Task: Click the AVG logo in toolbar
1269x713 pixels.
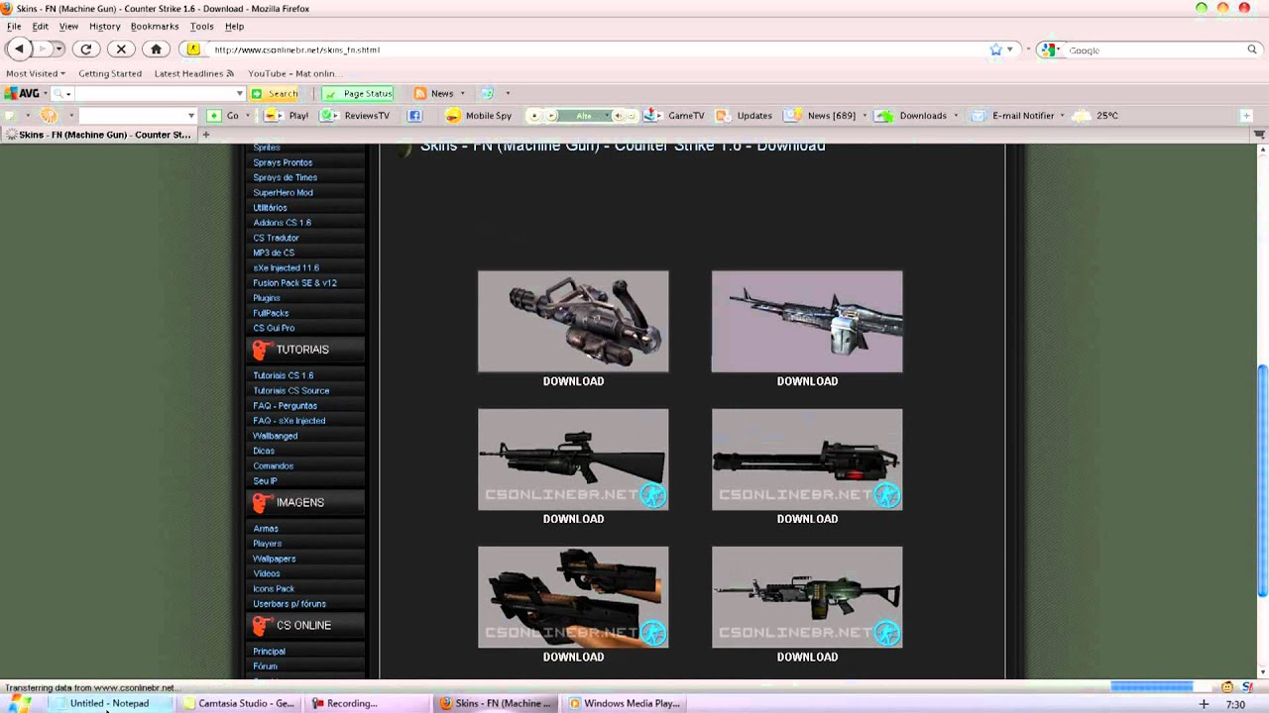Action: [x=22, y=93]
